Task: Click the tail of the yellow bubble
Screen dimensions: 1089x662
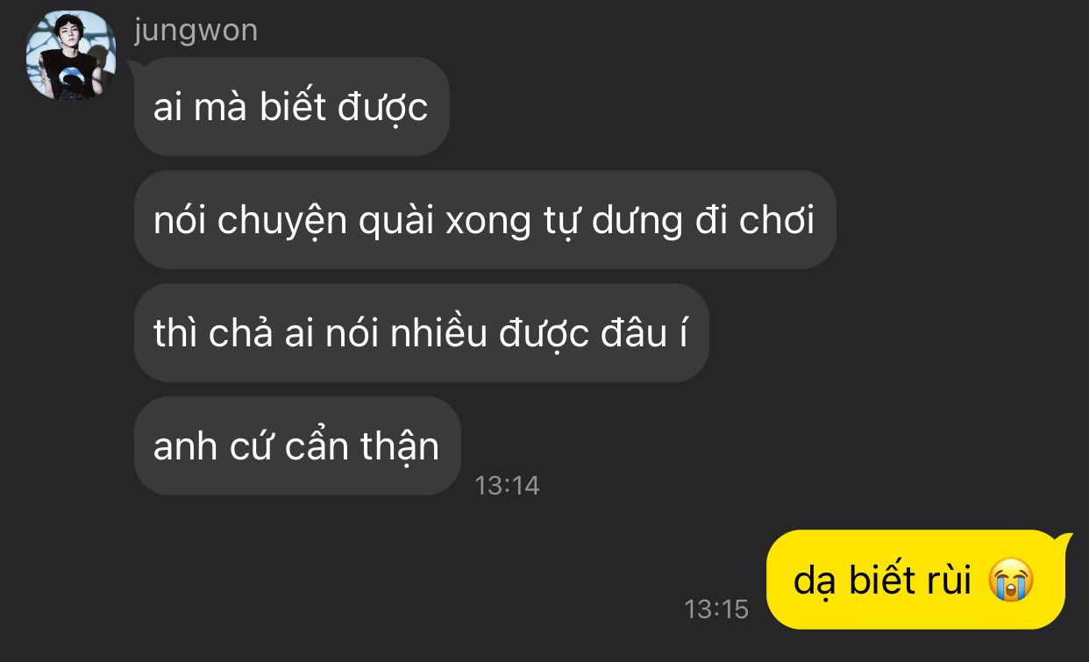Action: 1063,538
